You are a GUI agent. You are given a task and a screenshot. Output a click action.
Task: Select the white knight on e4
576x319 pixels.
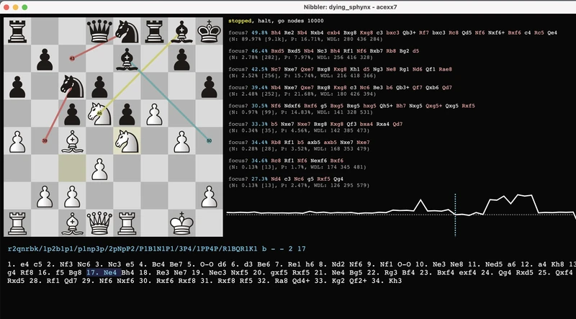click(x=127, y=140)
